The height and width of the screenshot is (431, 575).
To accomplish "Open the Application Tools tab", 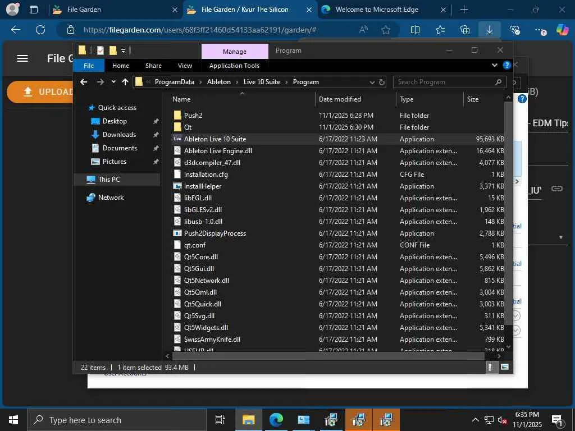I will pos(234,66).
